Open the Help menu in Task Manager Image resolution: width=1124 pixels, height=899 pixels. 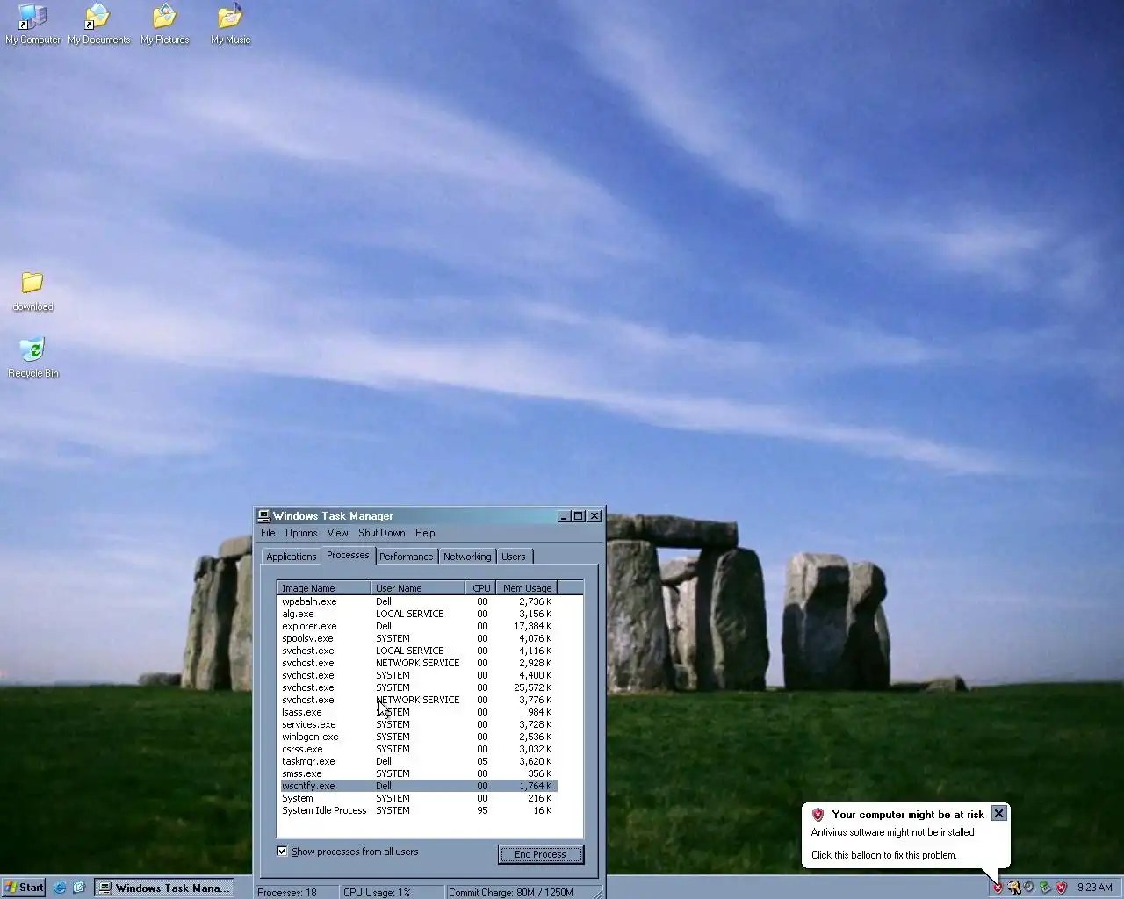tap(425, 533)
